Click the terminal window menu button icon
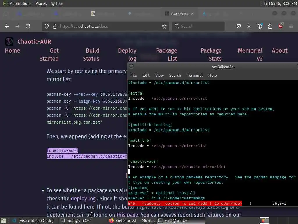Image resolution: width=298 pixels, height=224 pixels. 131,66
